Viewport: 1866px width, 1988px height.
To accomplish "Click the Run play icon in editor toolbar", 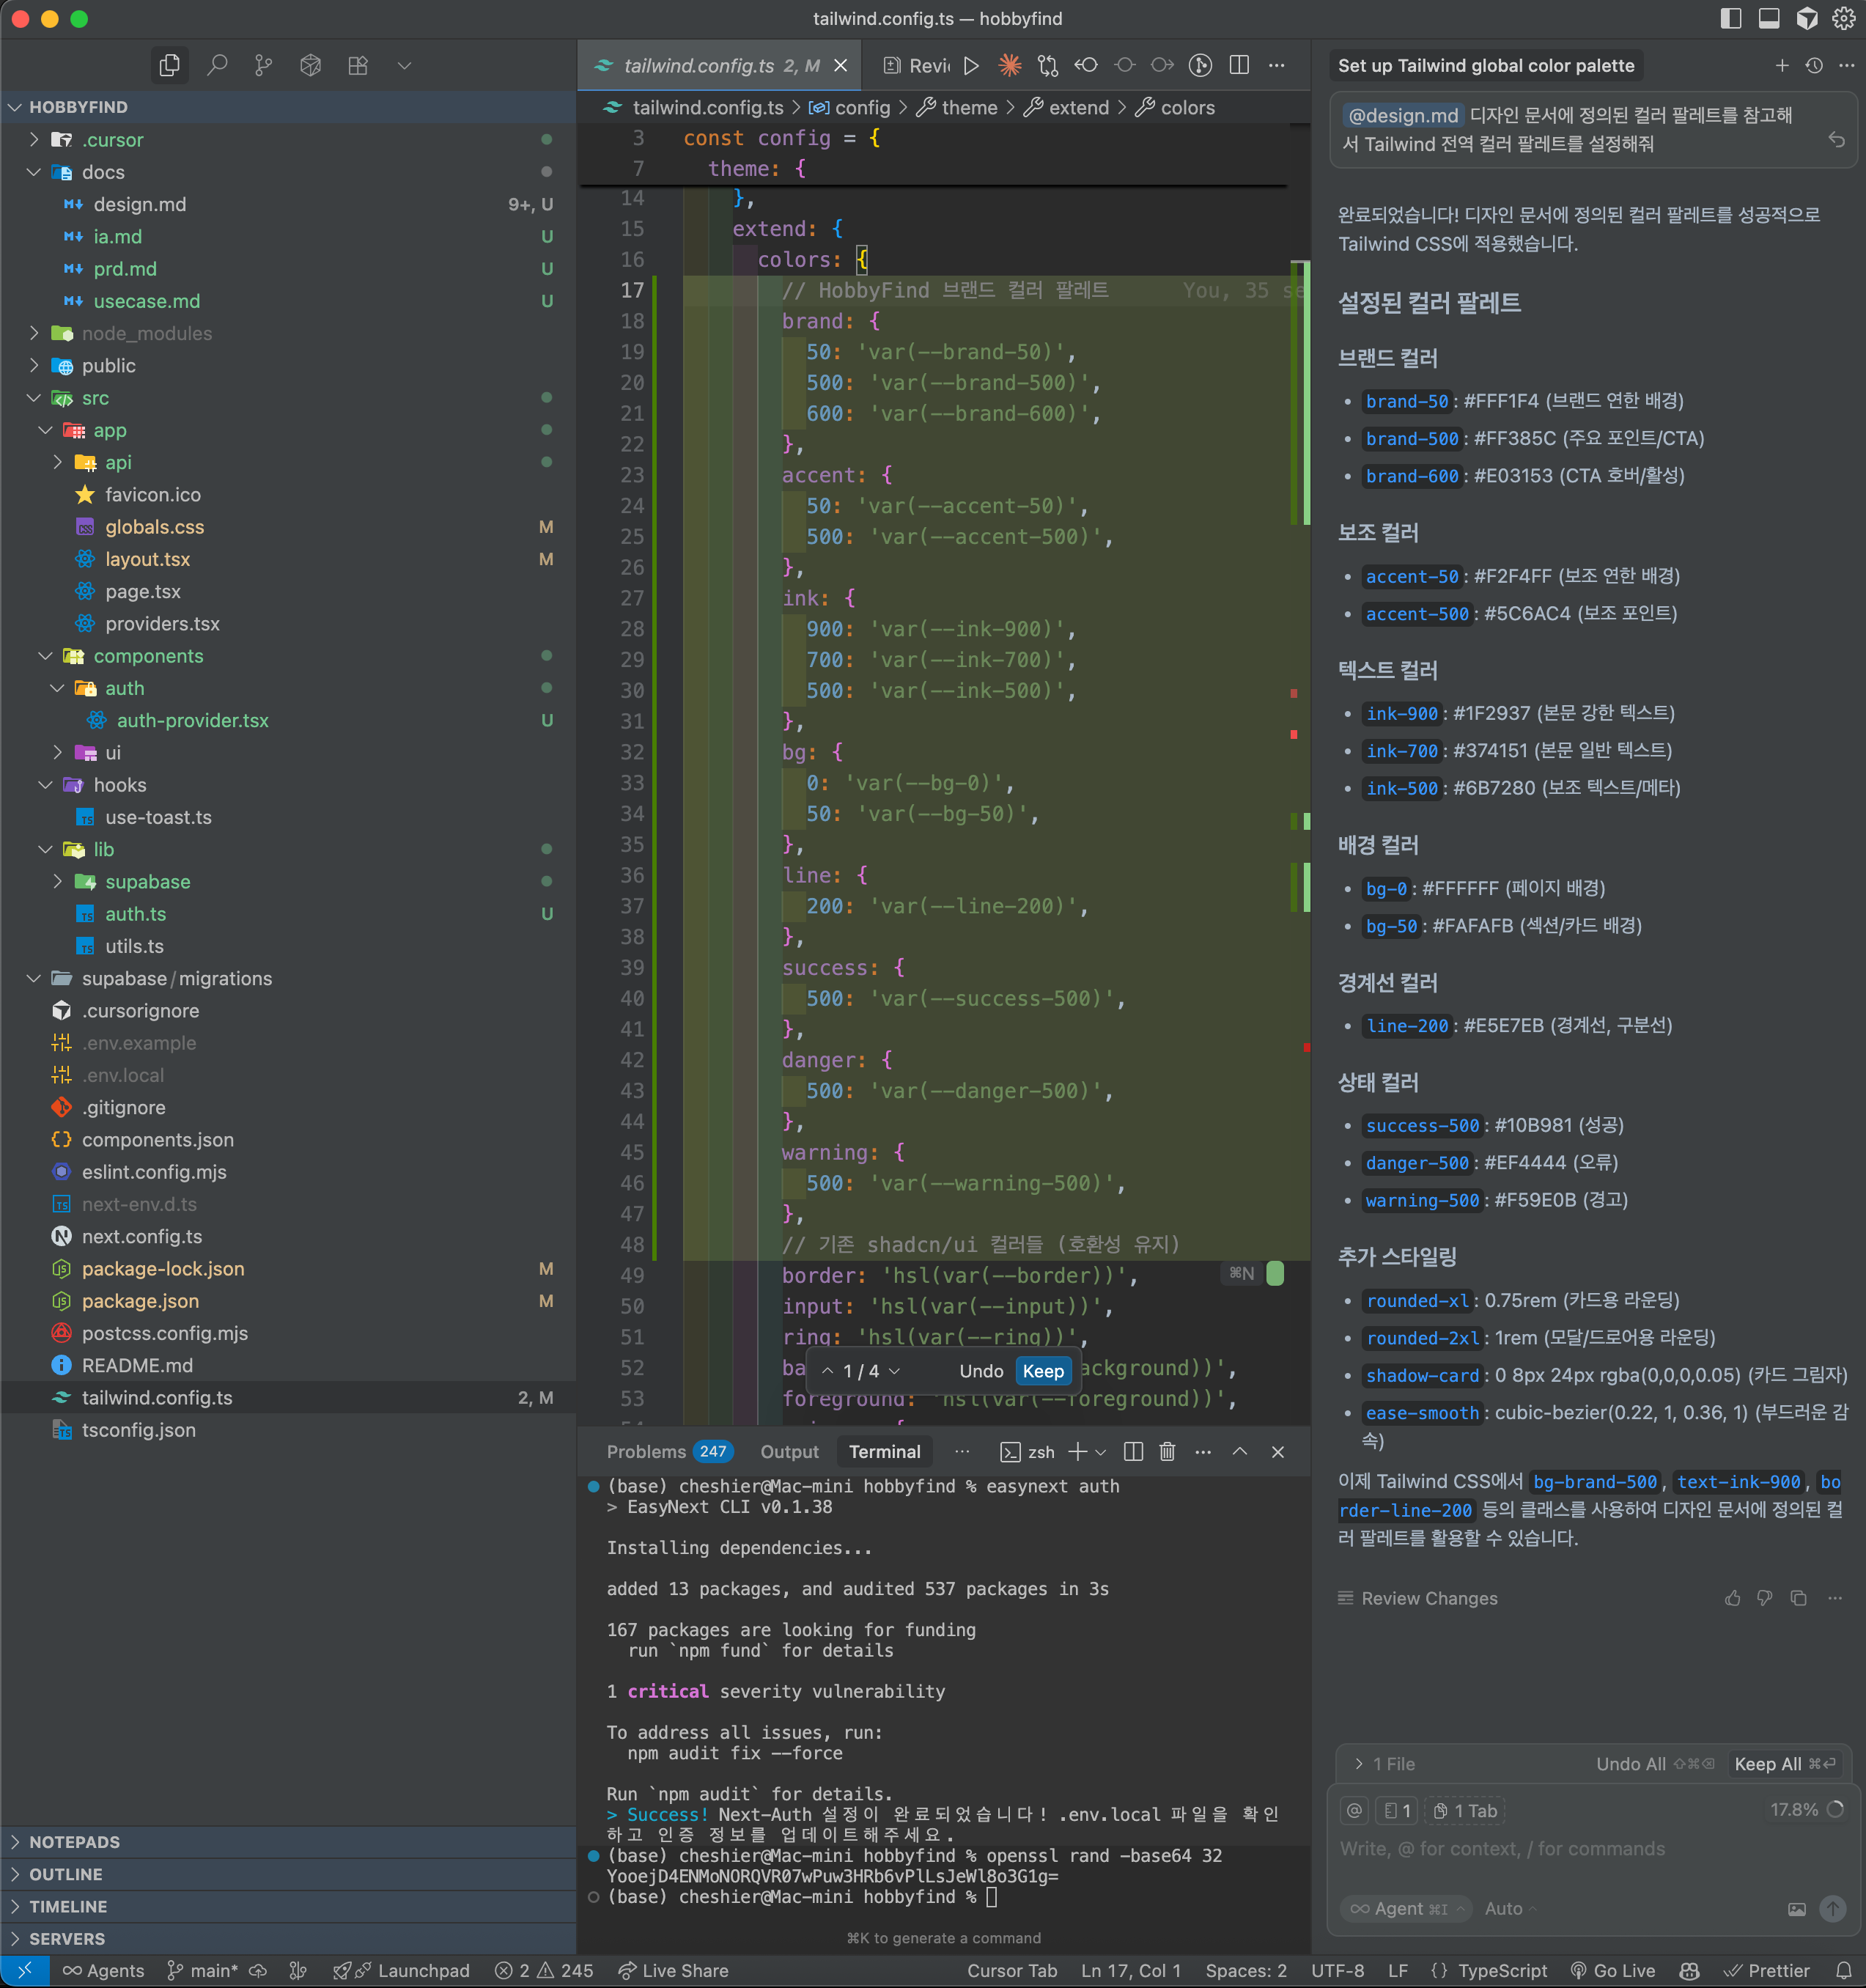I will pyautogui.click(x=971, y=66).
